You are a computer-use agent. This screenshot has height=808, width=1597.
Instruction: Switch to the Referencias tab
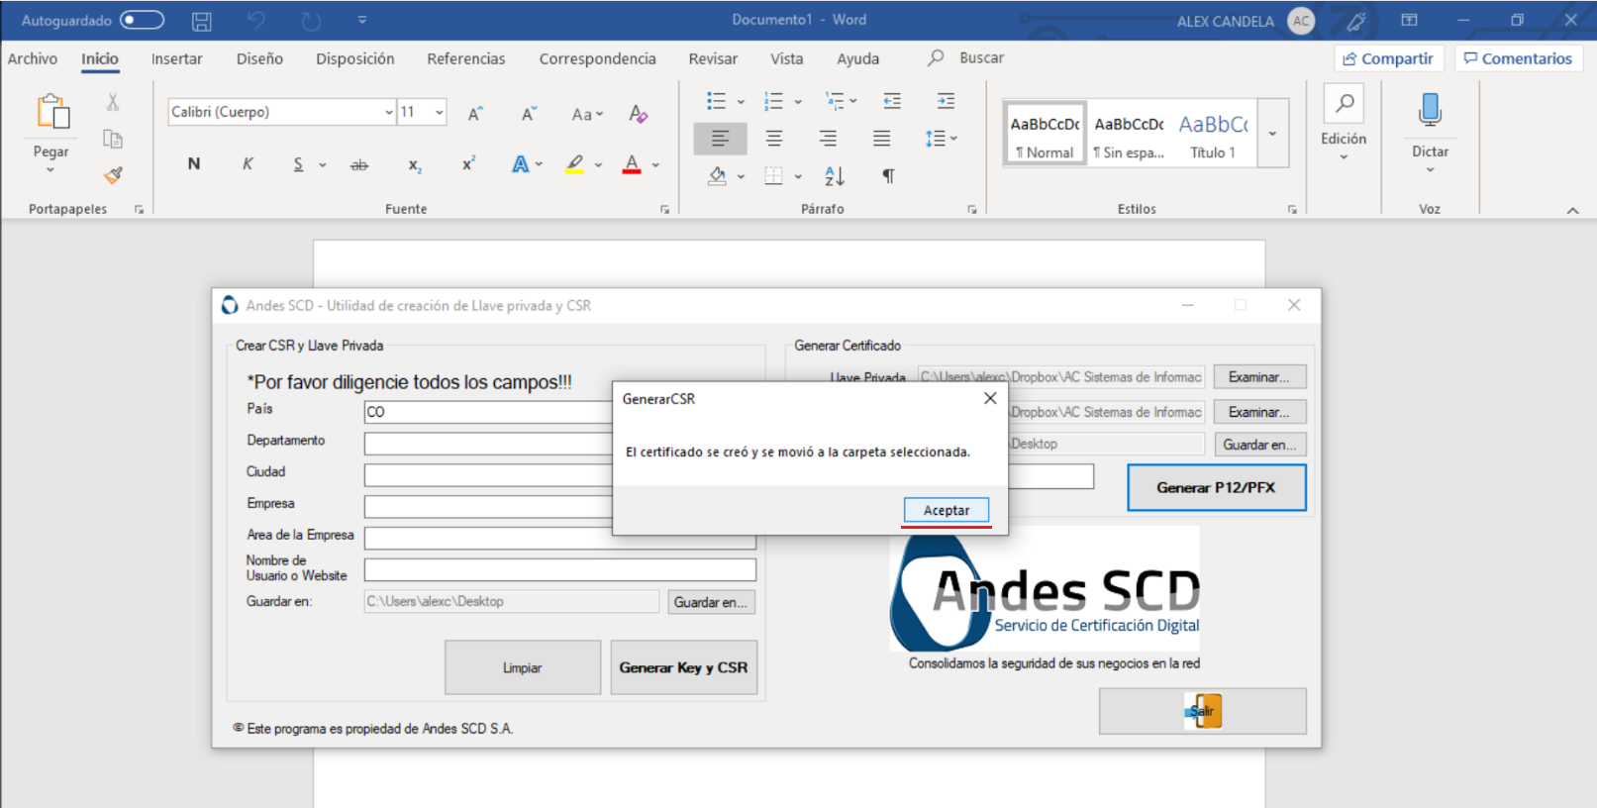pos(466,58)
